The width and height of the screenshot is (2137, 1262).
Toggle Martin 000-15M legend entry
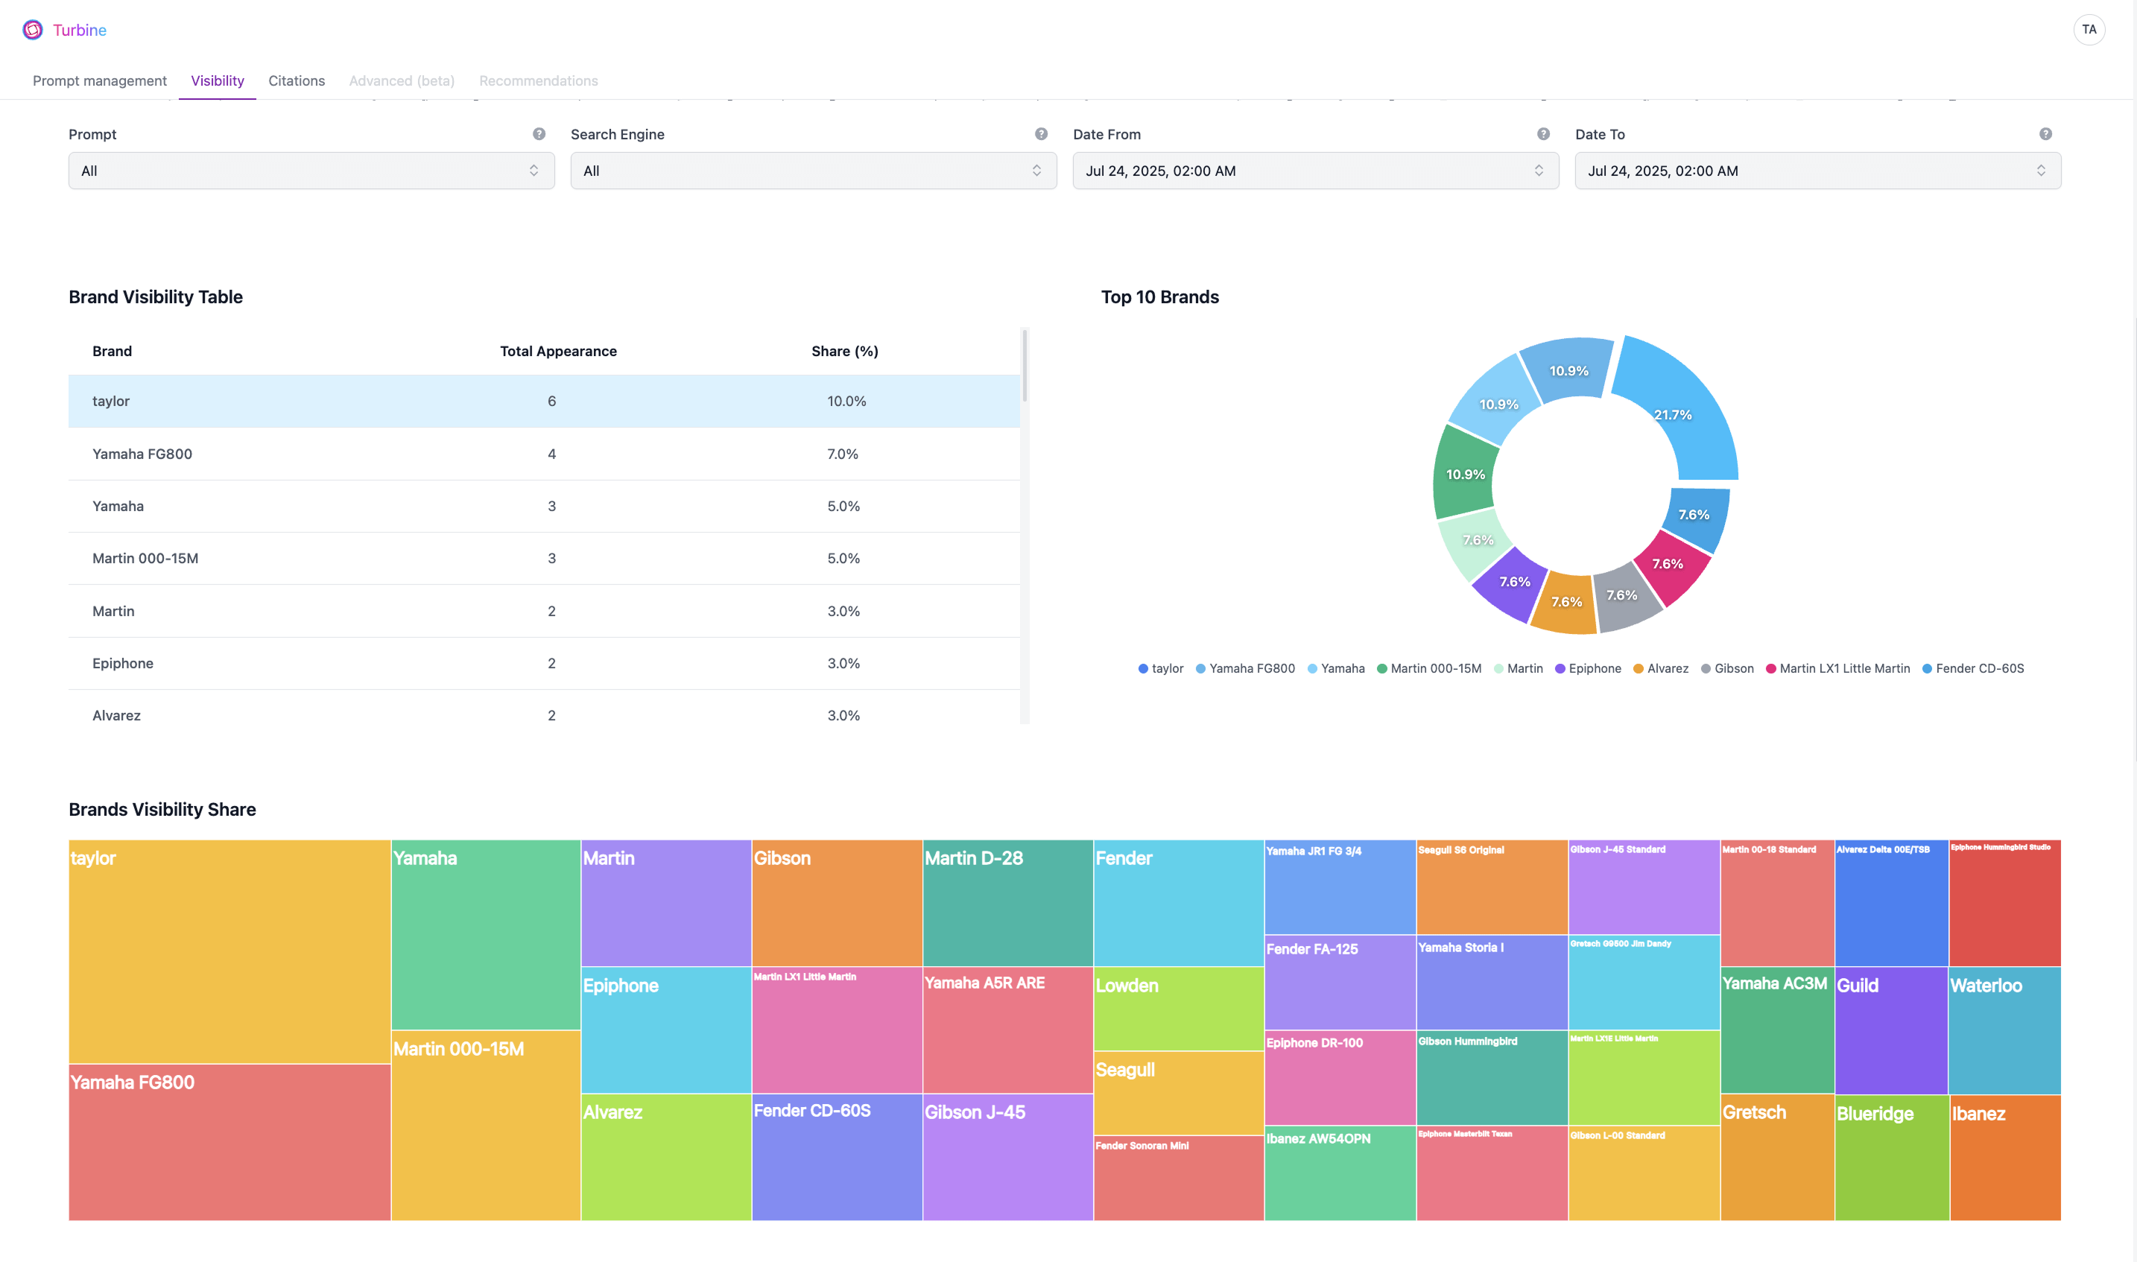[1428, 668]
